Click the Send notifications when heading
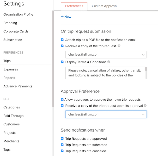The image size is (158, 156). [x=83, y=130]
